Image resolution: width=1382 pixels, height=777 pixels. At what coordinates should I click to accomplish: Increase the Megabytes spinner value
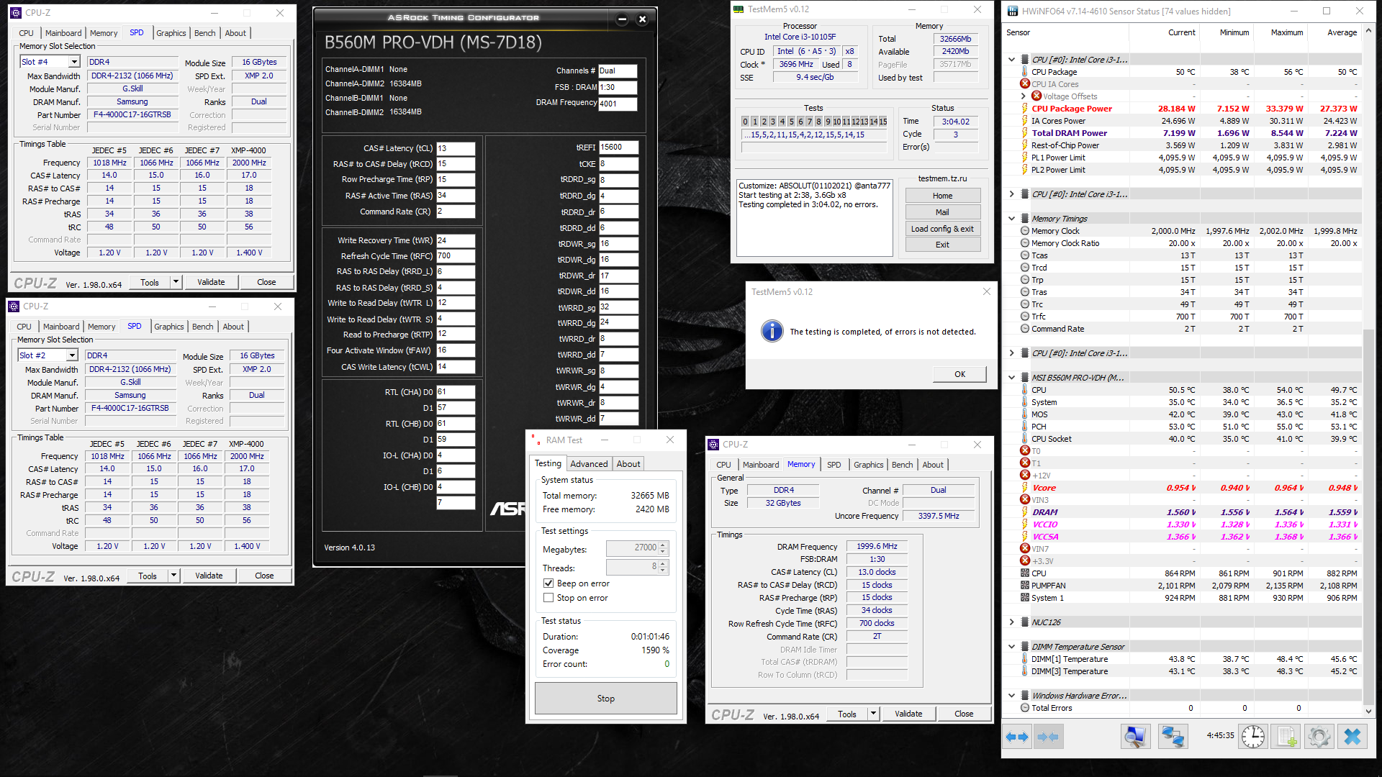point(663,545)
